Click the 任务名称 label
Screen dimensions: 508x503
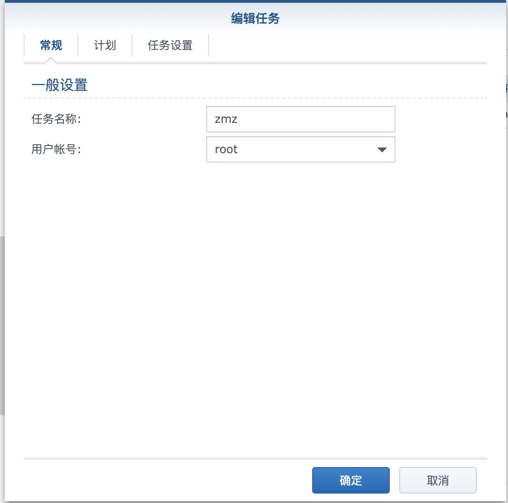tap(56, 119)
